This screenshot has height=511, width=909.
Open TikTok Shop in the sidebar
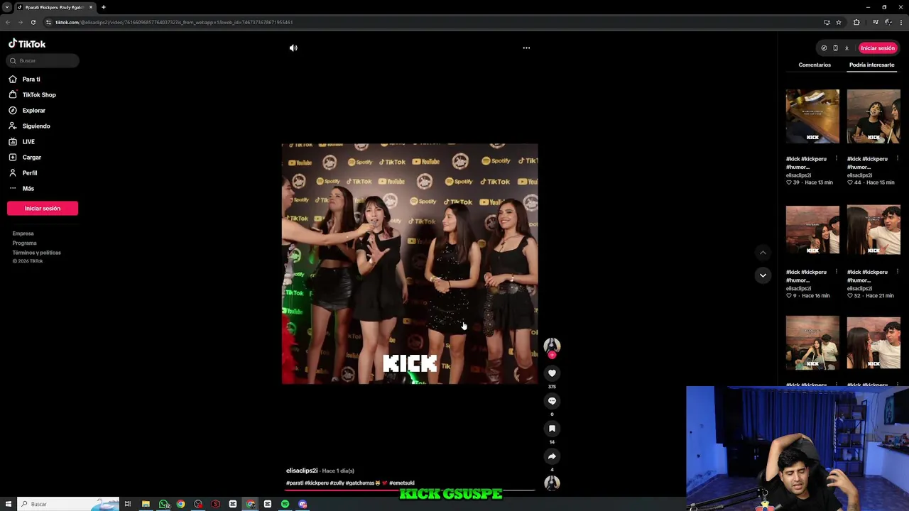(x=38, y=94)
